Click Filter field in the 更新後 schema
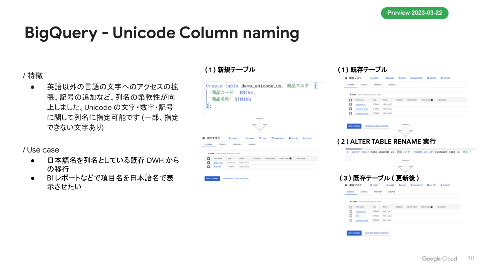This screenshot has height=271, width=481. click(405, 202)
